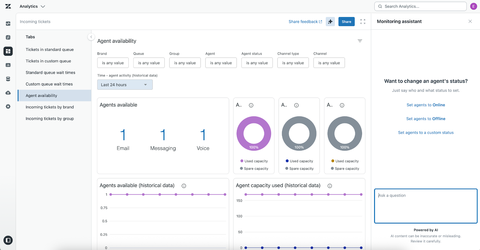
Task: Open the Agent status filter dropdown
Action: (x=257, y=63)
